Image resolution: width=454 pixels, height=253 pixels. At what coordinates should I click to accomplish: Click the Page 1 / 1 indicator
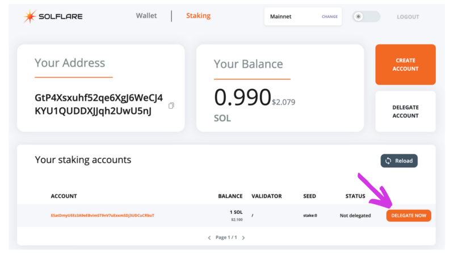point(226,237)
